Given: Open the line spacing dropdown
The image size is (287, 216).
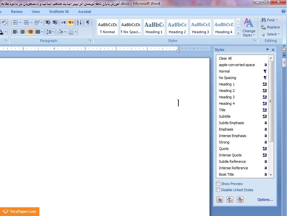Looking at the screenshot, I should click(x=50, y=32).
